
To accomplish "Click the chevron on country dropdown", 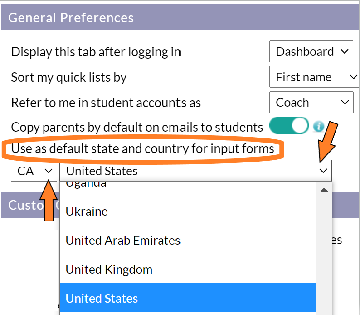I will point(323,171).
